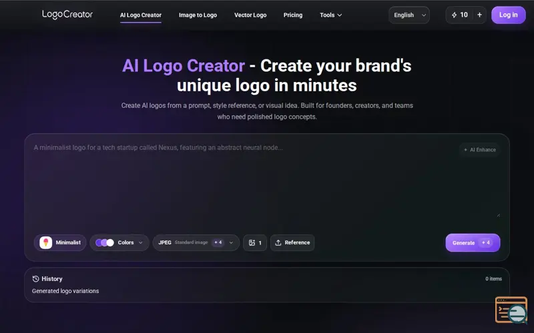Open the AI Logo Creator tab

[x=141, y=15]
